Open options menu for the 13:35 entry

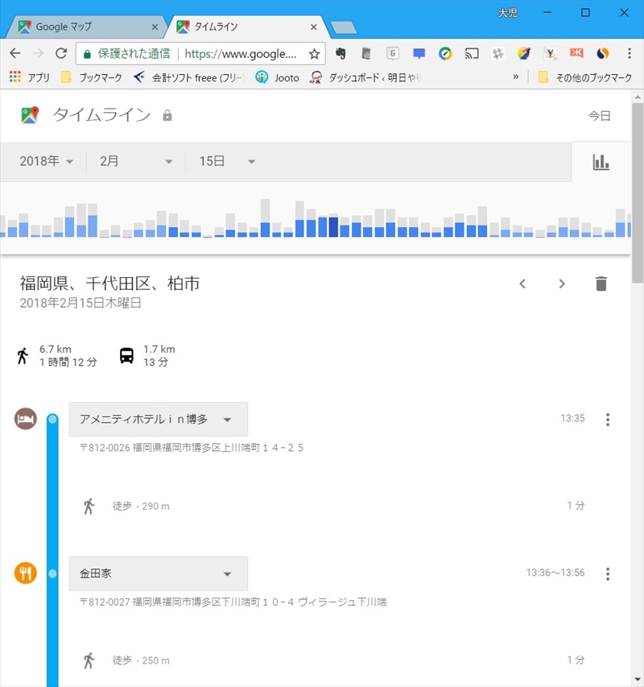click(608, 420)
